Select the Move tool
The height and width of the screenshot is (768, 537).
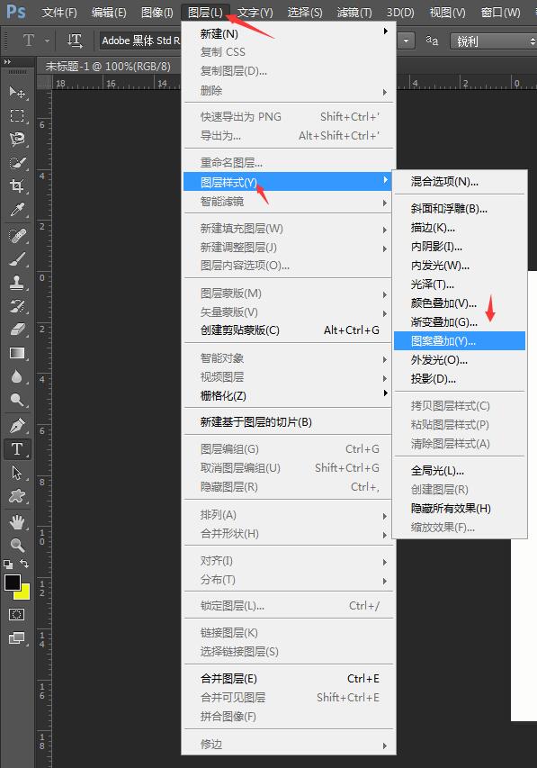click(18, 92)
